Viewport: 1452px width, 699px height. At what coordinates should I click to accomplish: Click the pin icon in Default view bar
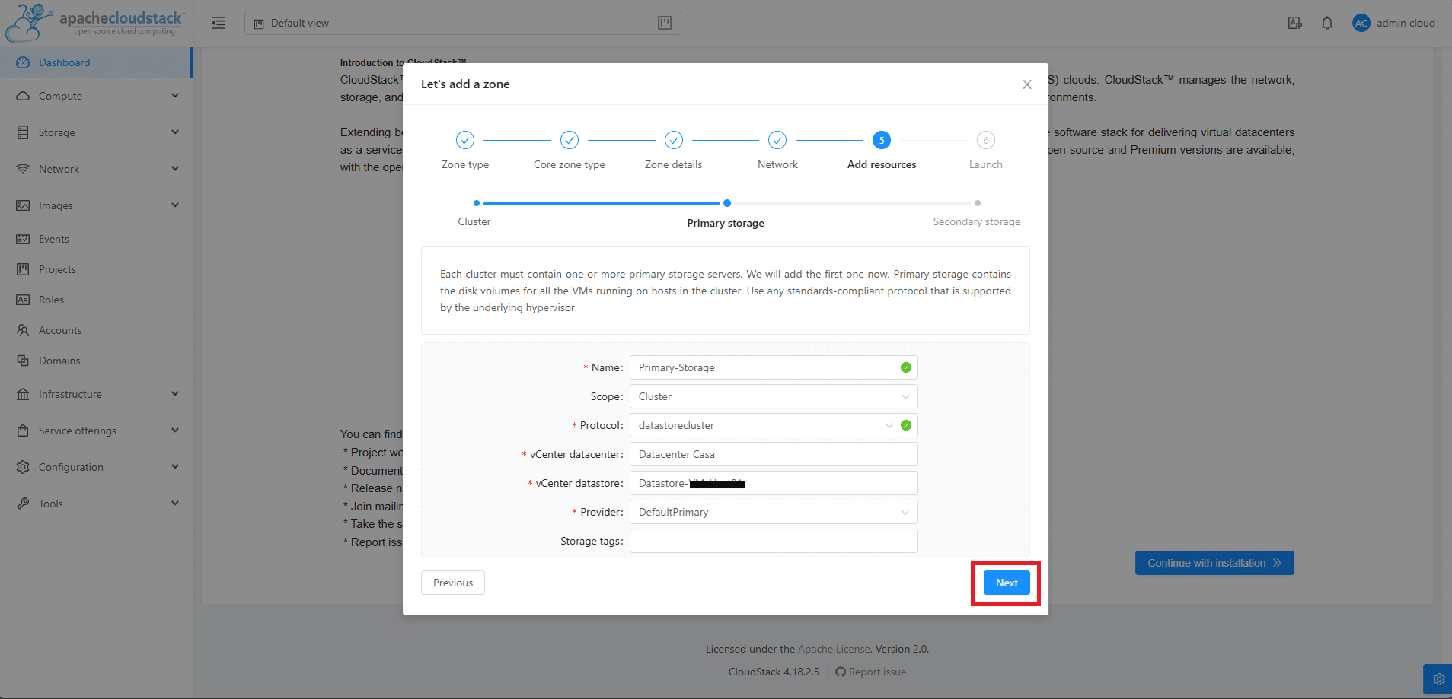664,23
